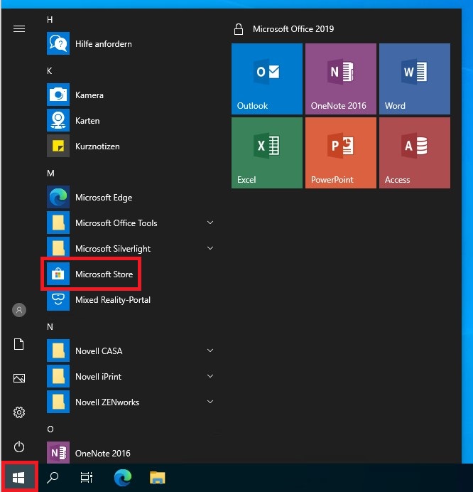Image resolution: width=473 pixels, height=492 pixels.
Task: Open Microsoft Edge in the app list
Action: (x=104, y=198)
